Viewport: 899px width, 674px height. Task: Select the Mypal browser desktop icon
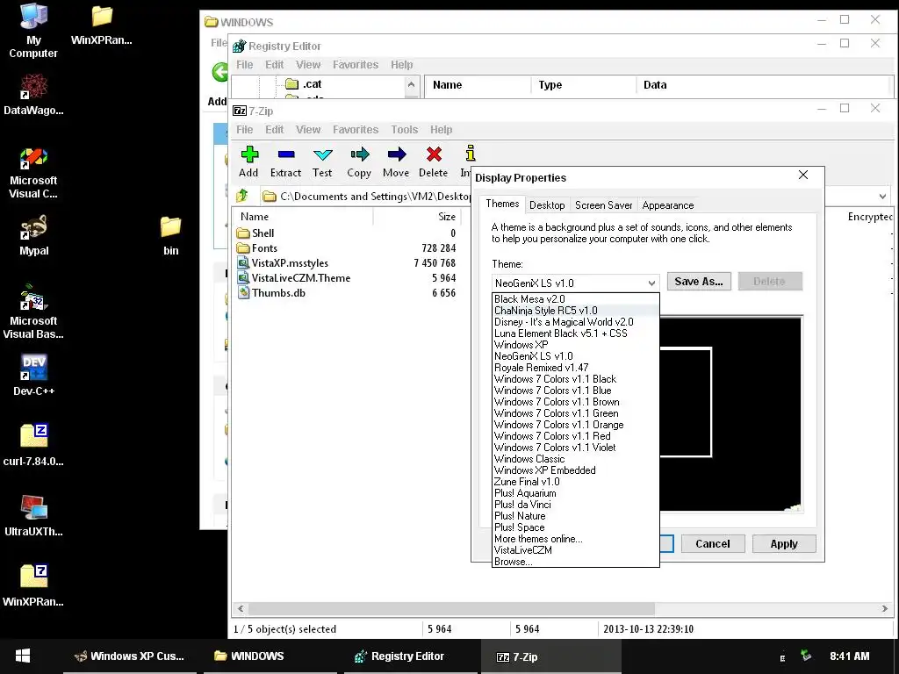click(34, 235)
